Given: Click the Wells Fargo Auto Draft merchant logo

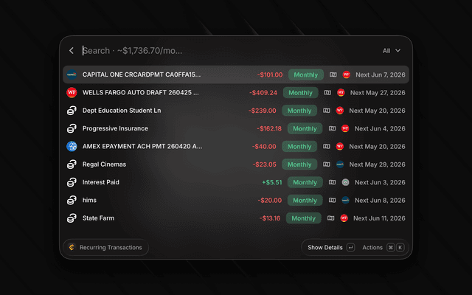Looking at the screenshot, I should coord(72,92).
